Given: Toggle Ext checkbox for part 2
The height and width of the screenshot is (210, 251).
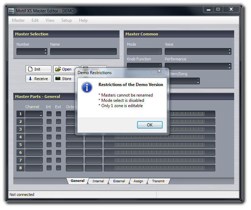Looking at the screenshot, I should pos(59,122).
